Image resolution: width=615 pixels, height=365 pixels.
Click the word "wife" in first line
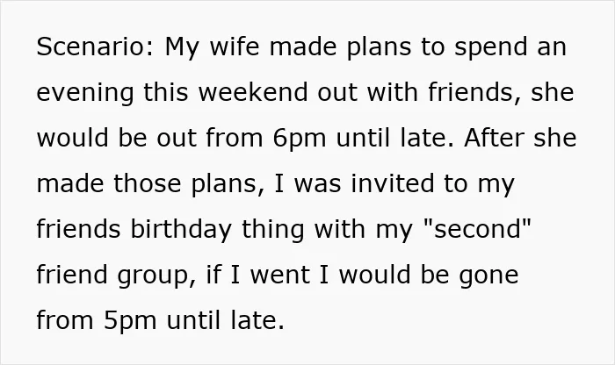click(235, 46)
